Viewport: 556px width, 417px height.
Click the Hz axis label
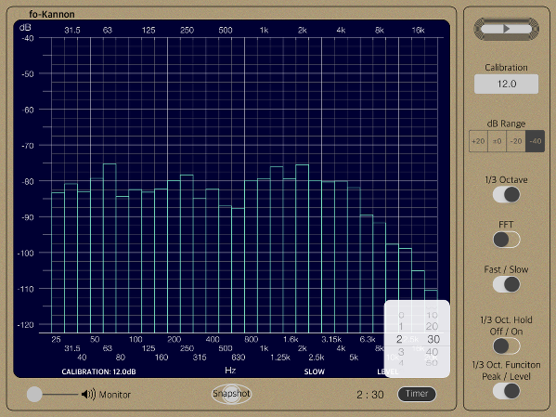(x=230, y=371)
